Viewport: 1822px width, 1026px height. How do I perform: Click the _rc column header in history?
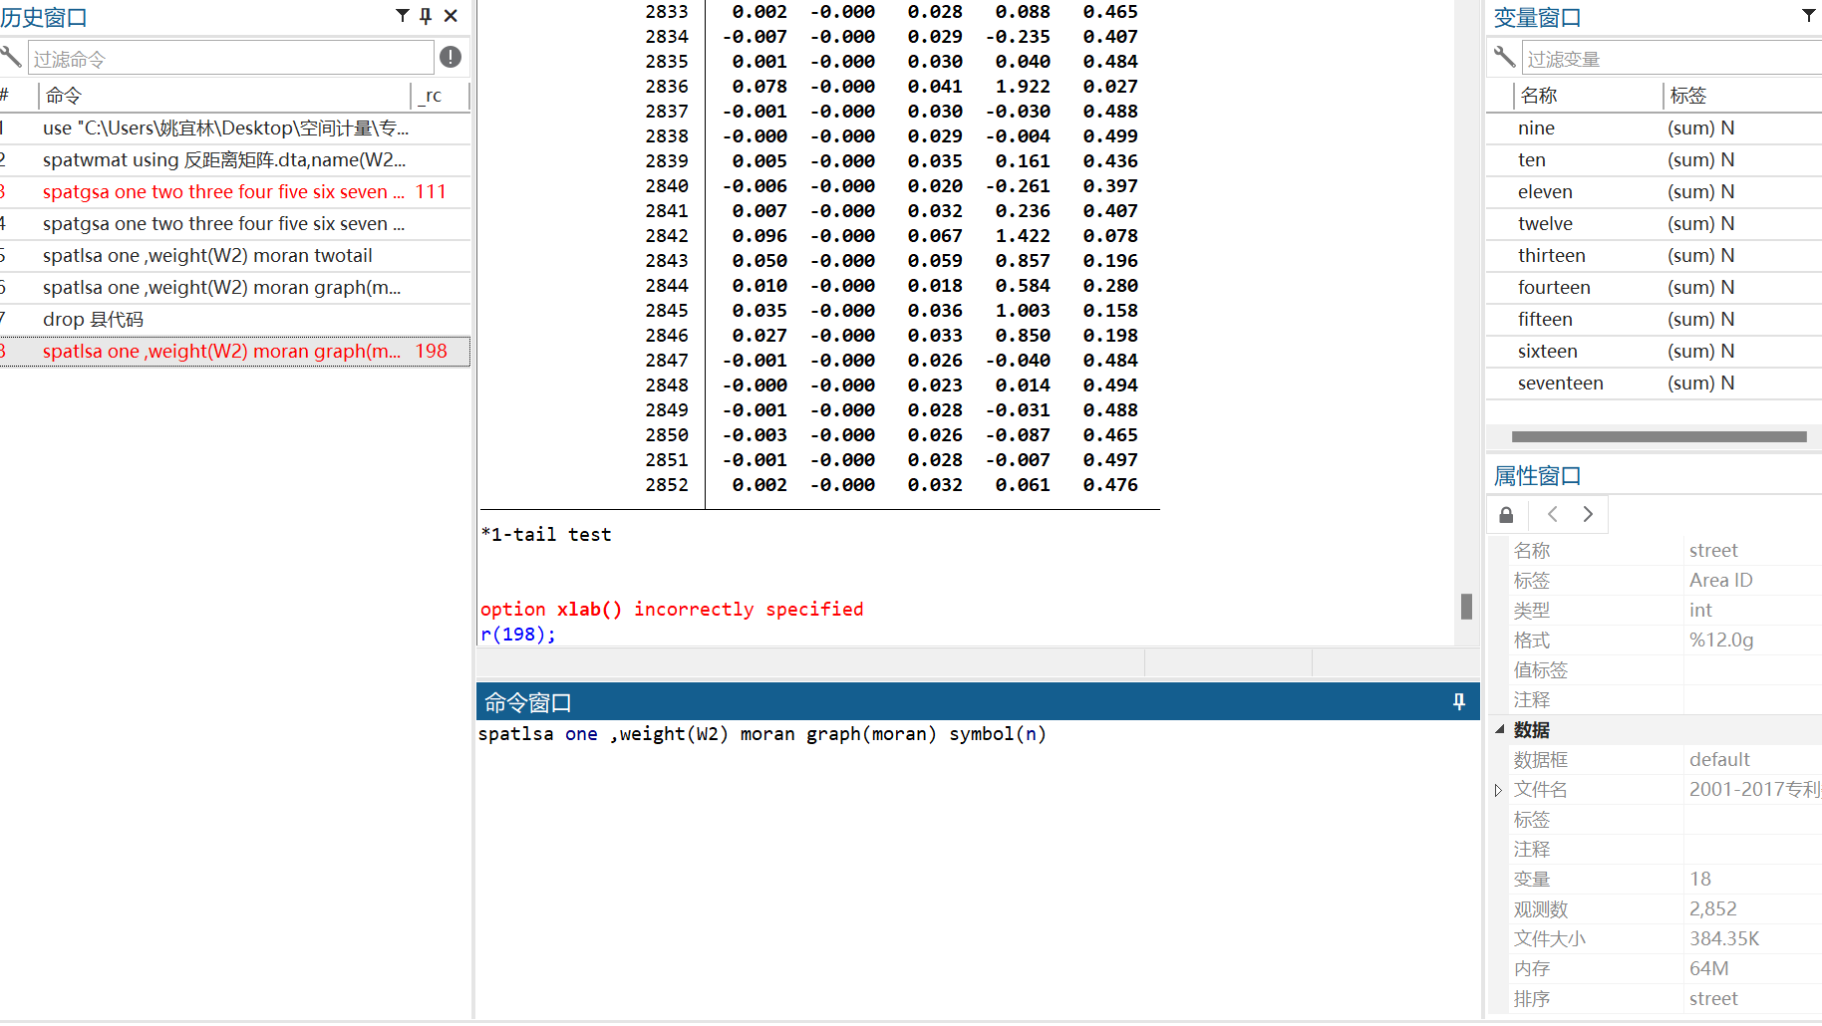433,95
